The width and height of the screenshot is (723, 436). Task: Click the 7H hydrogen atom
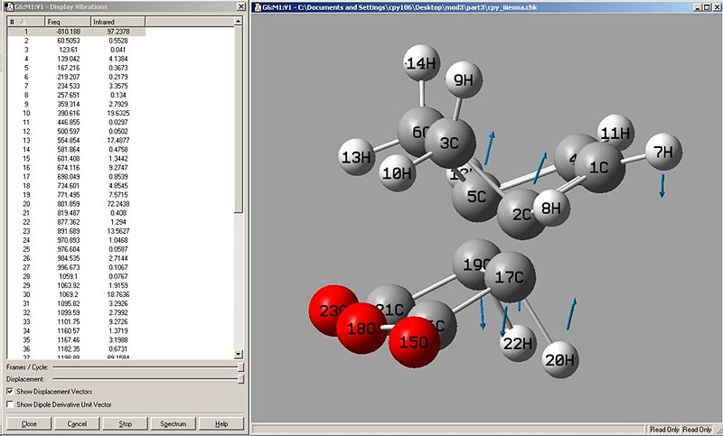click(663, 152)
